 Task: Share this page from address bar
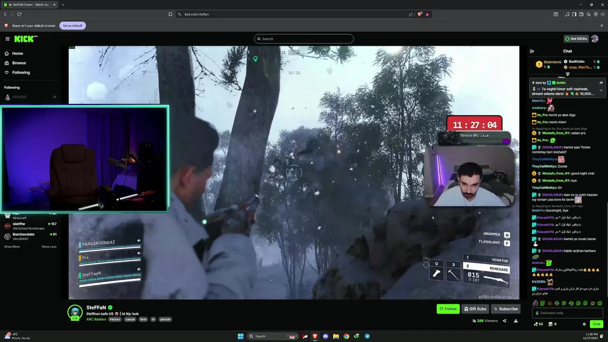click(x=411, y=14)
